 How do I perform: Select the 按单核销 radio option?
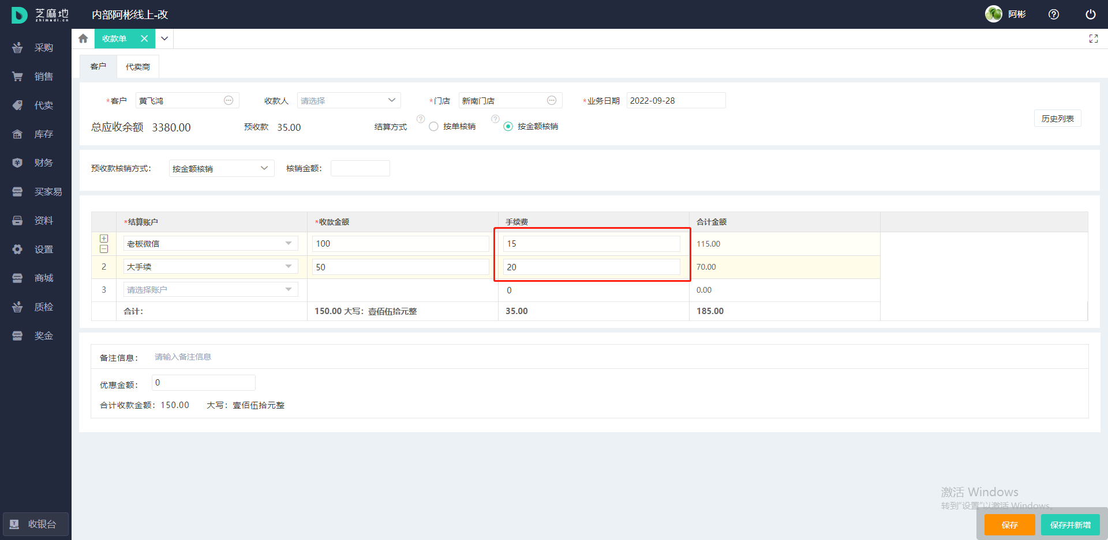[434, 126]
